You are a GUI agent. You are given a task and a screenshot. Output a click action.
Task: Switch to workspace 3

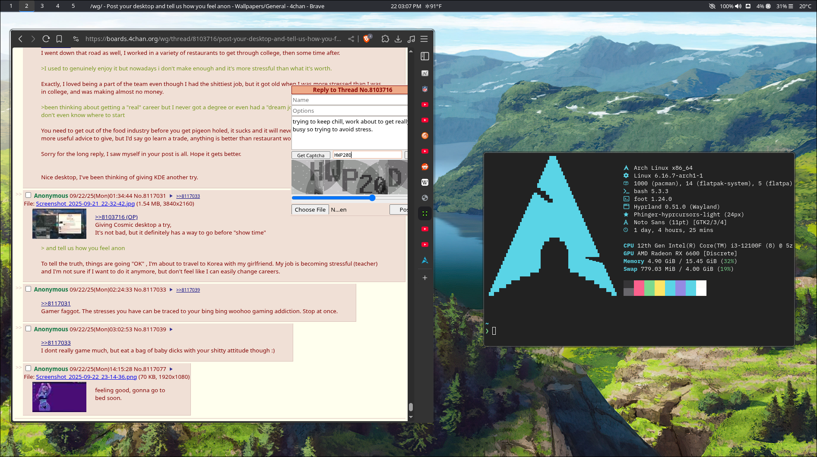42,6
